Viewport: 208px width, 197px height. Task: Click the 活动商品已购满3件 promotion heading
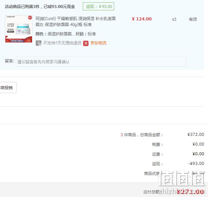pyautogui.click(x=40, y=6)
